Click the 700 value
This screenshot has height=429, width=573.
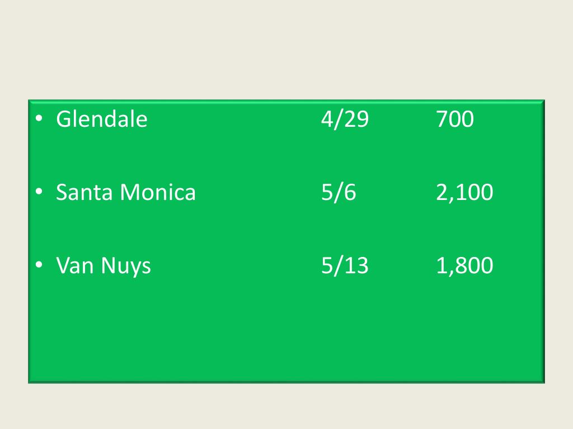click(454, 119)
